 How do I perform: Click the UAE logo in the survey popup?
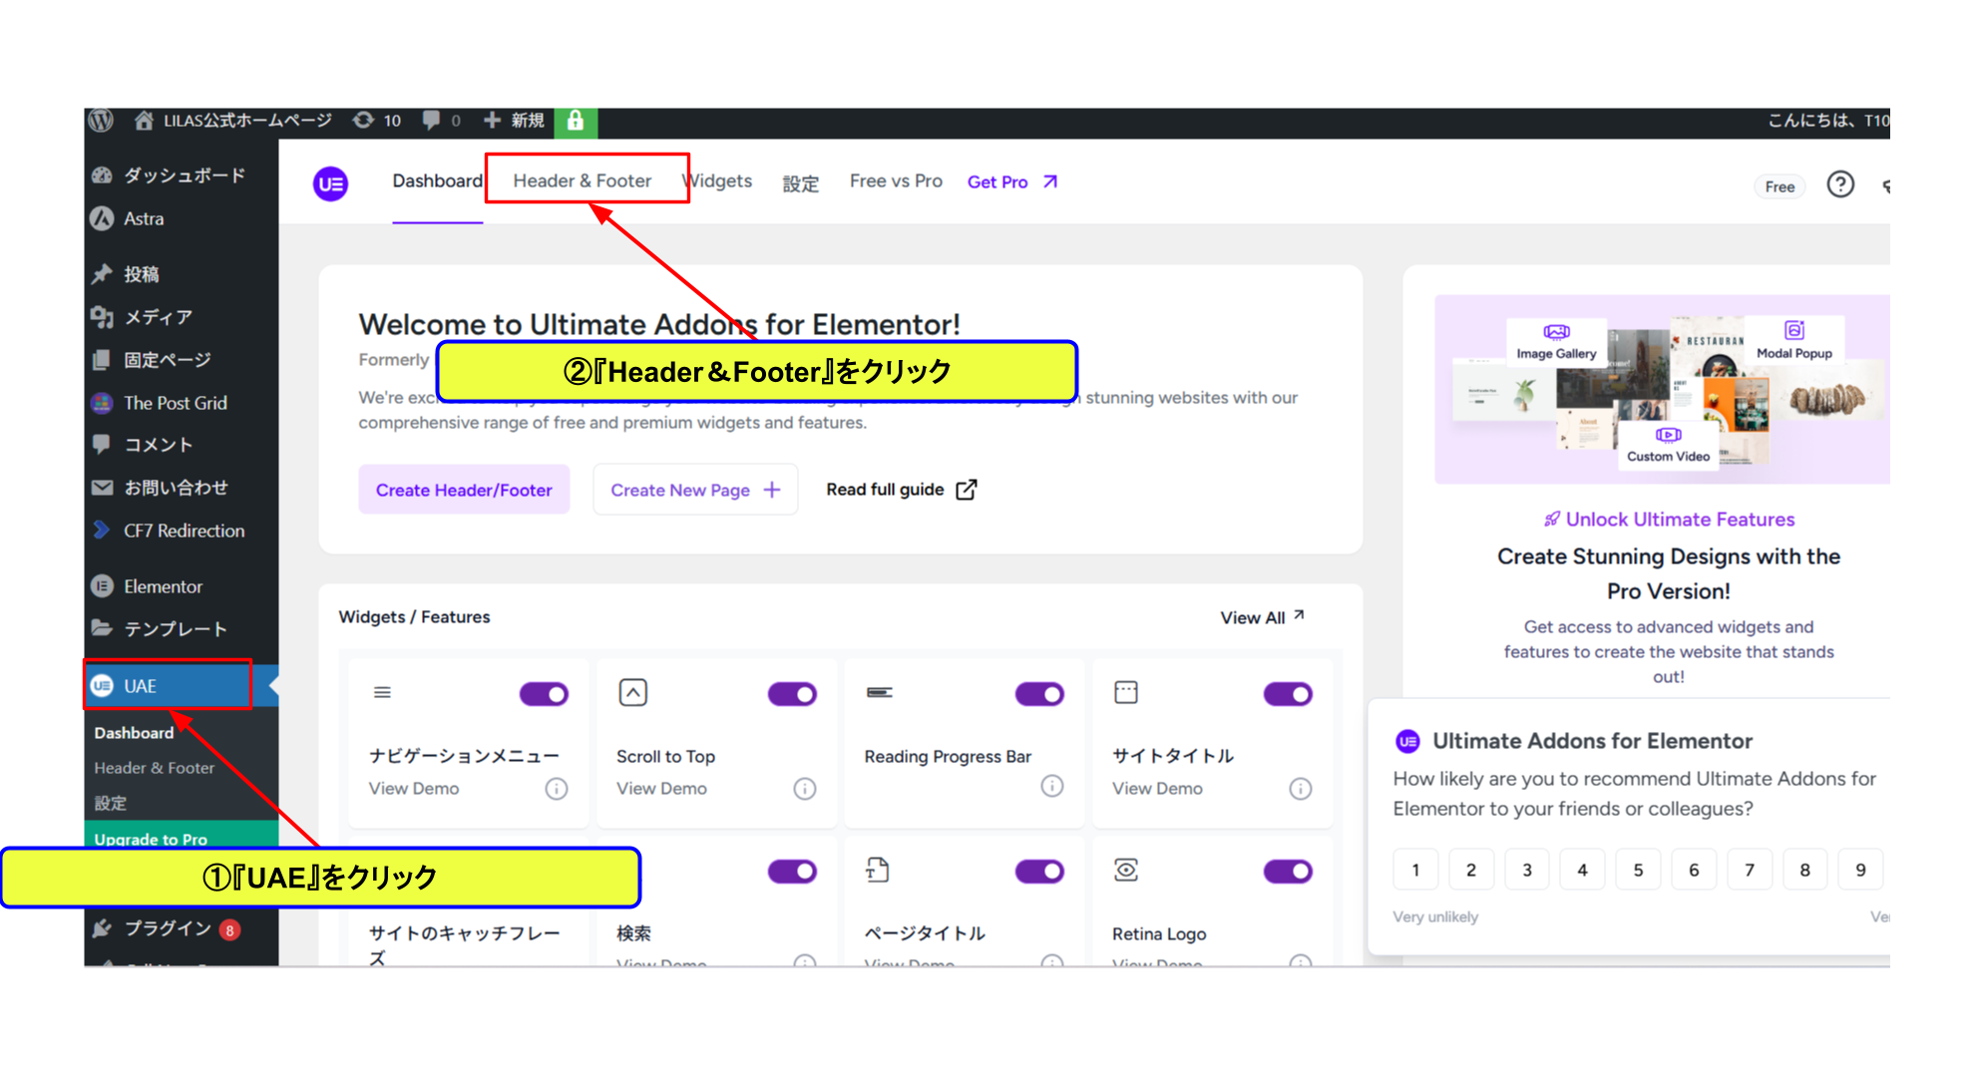[x=1407, y=741]
